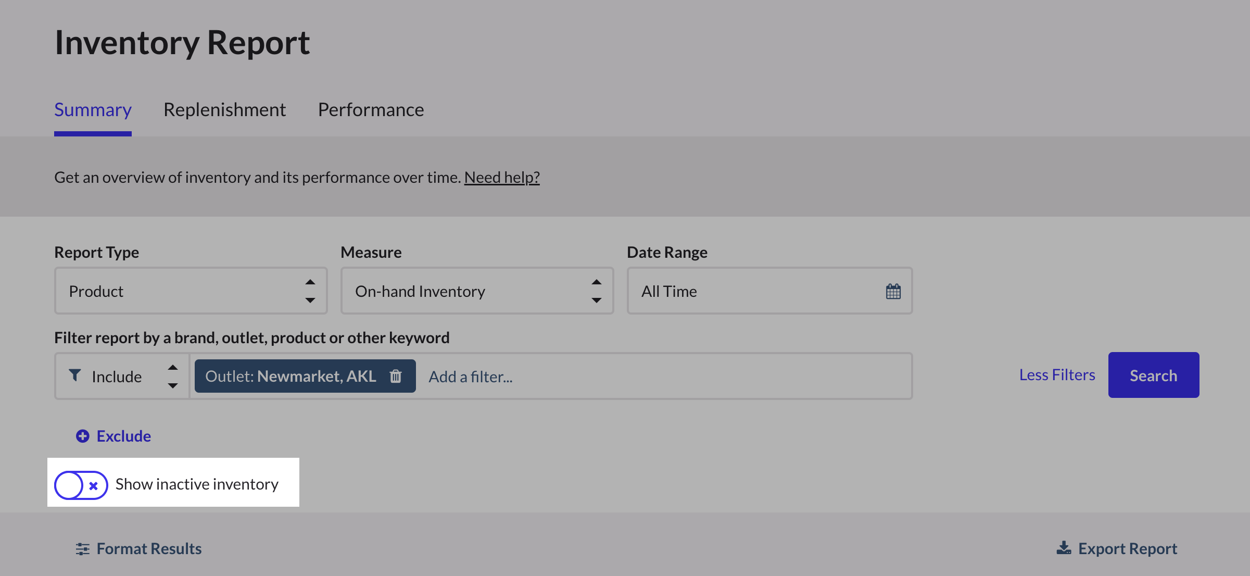Image resolution: width=1250 pixels, height=576 pixels.
Task: Click the x mark inside the inventory toggle
Action: 93,485
